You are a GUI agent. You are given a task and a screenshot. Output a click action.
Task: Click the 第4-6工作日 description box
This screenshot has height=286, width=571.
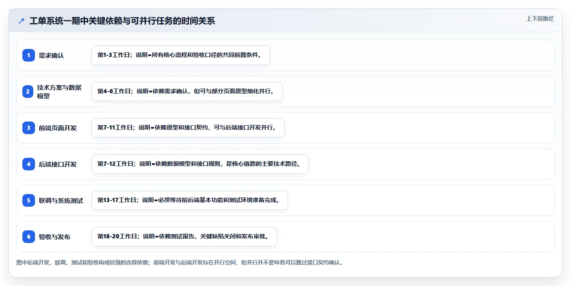187,92
